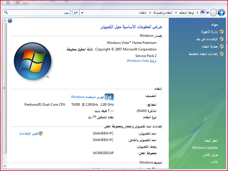This screenshot has height=171, width=228.
Task: Click نظام التشغيل ٣٢-بت system type value
Action: pos(101,117)
